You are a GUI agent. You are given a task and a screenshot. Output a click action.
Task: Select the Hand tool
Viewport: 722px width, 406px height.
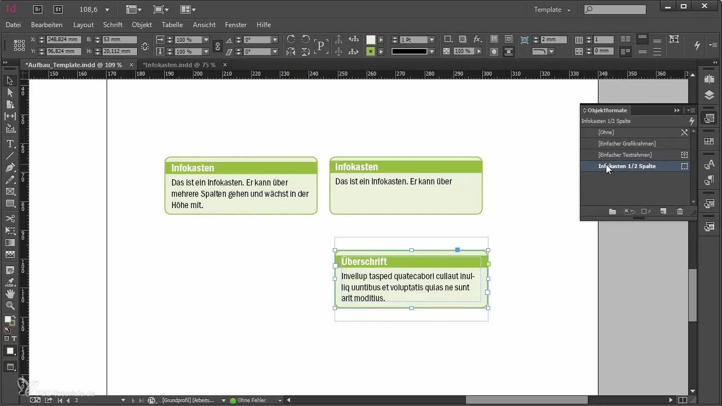point(10,294)
